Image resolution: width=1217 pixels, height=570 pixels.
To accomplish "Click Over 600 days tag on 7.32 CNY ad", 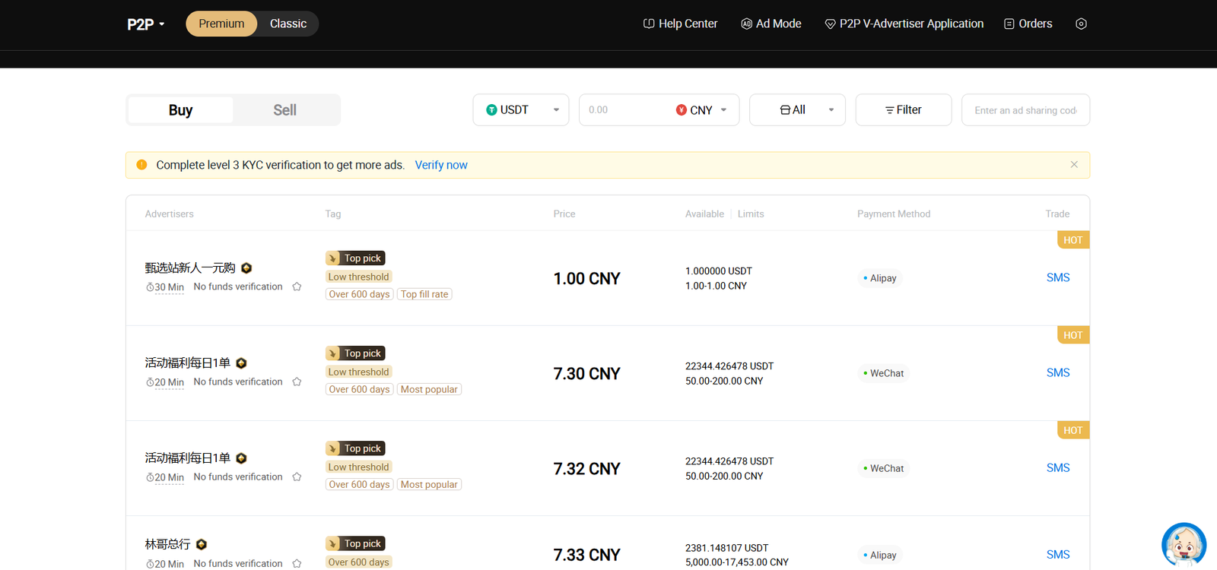I will pyautogui.click(x=359, y=484).
